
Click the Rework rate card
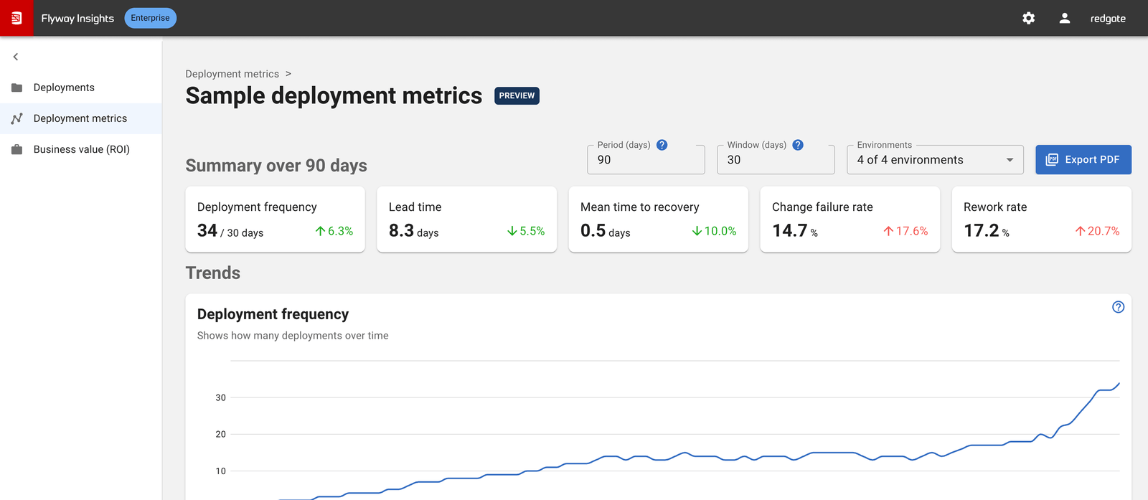pyautogui.click(x=1041, y=220)
